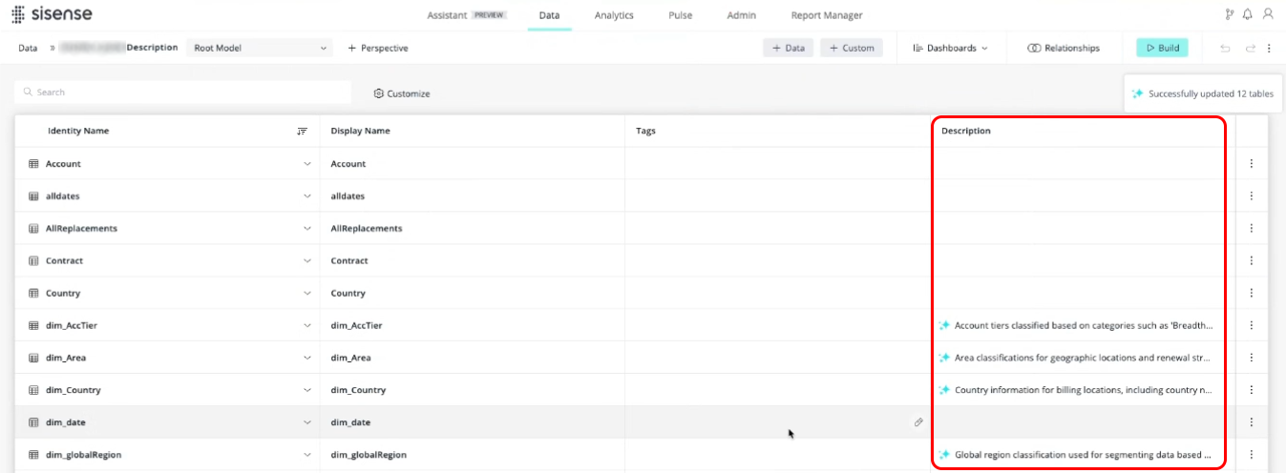Click the table icon for alldates
Screen dimensions: 1286x473
(x=33, y=196)
